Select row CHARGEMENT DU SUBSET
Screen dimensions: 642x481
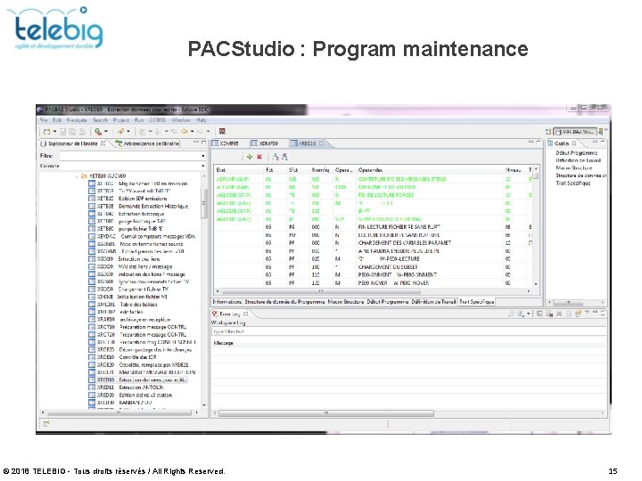374,267
